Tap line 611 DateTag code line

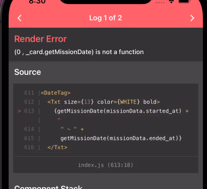coord(55,93)
